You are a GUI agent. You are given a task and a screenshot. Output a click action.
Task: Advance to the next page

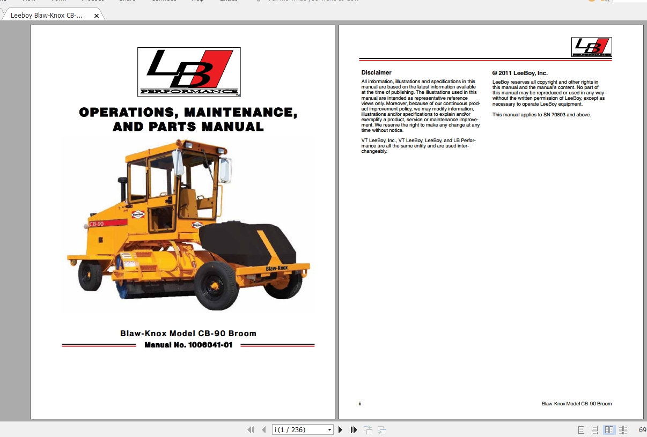pos(340,429)
